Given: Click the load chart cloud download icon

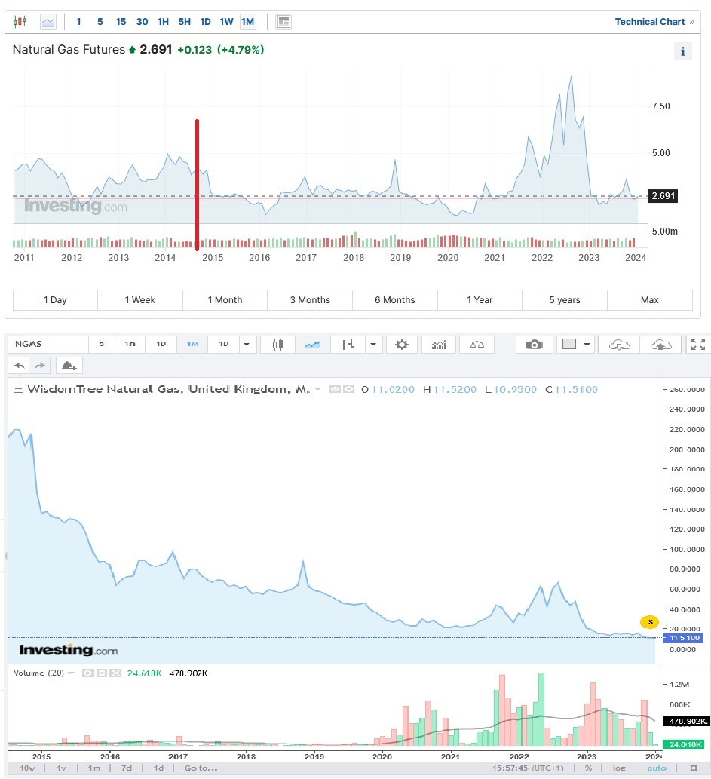Looking at the screenshot, I should point(619,345).
